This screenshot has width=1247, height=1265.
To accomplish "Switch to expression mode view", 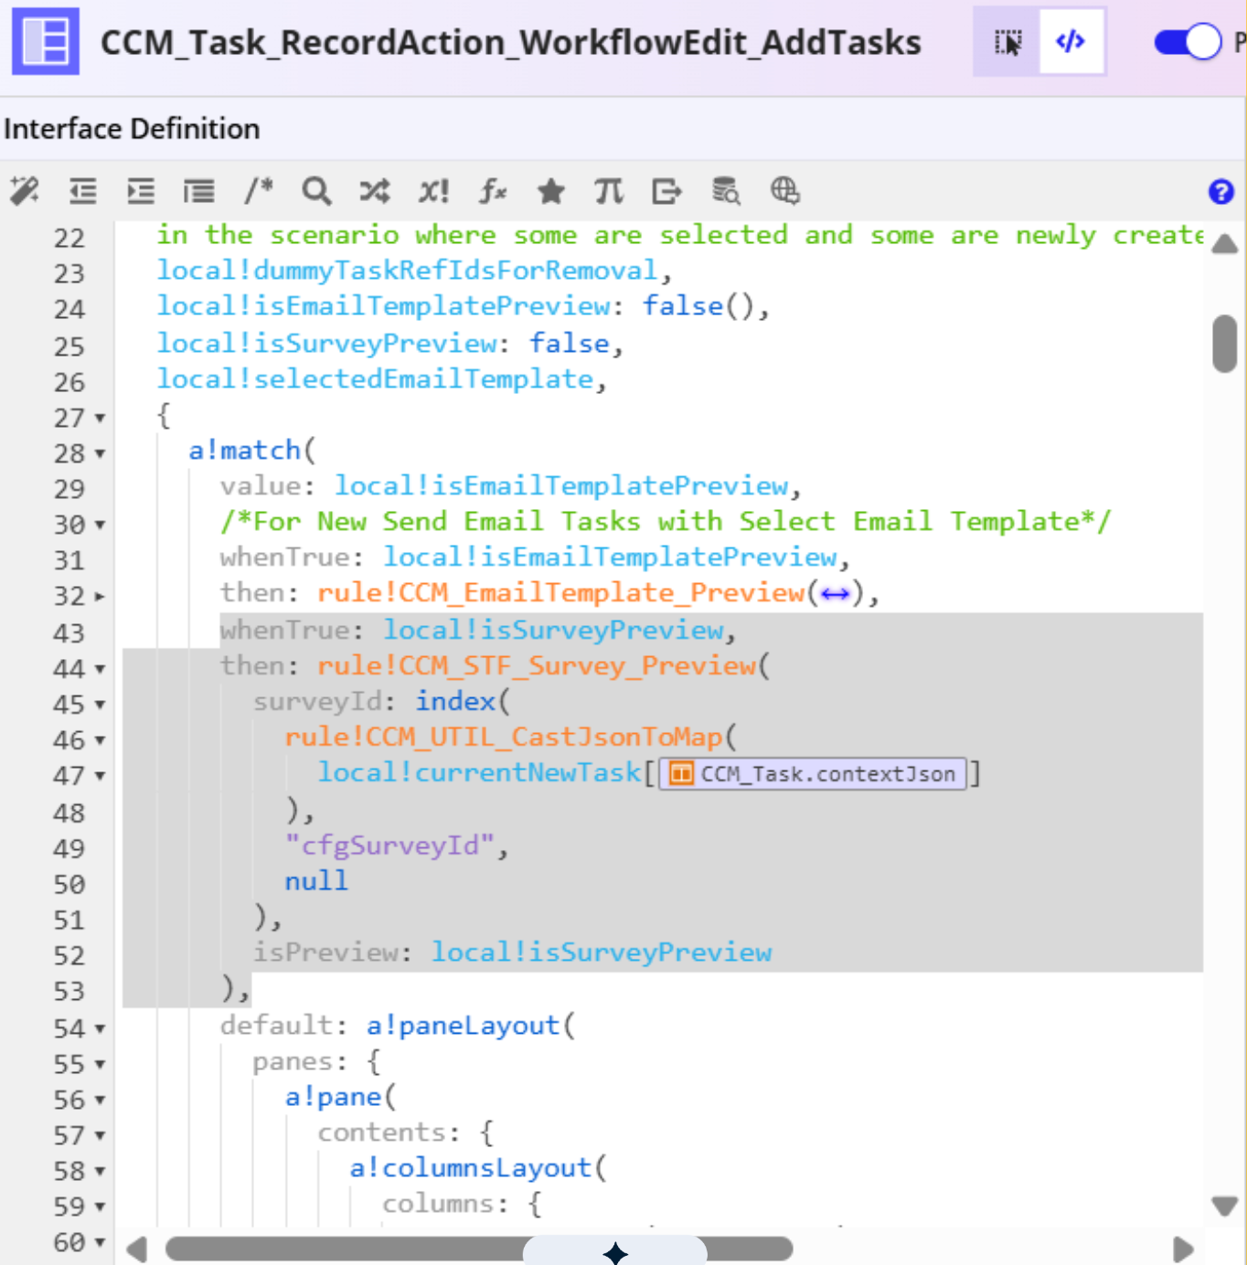I will 1071,42.
